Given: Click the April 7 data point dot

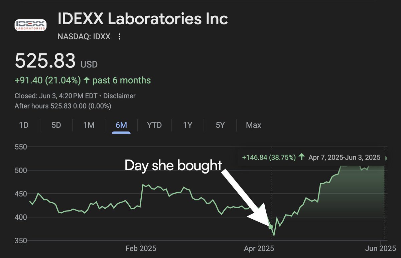Looking at the screenshot, I should (271, 227).
